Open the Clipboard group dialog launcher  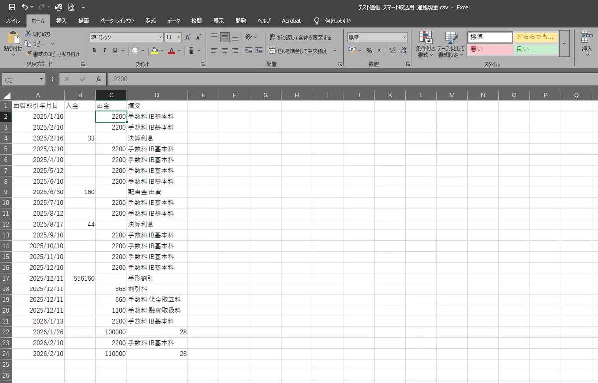pyautogui.click(x=83, y=64)
